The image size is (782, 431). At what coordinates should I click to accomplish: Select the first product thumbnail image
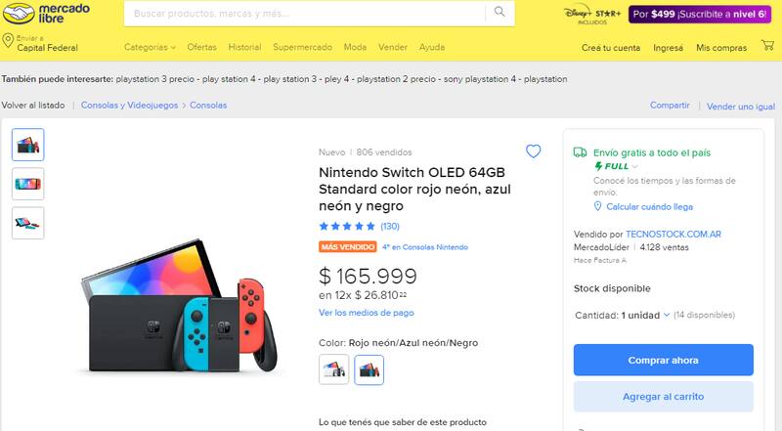pos(27,145)
